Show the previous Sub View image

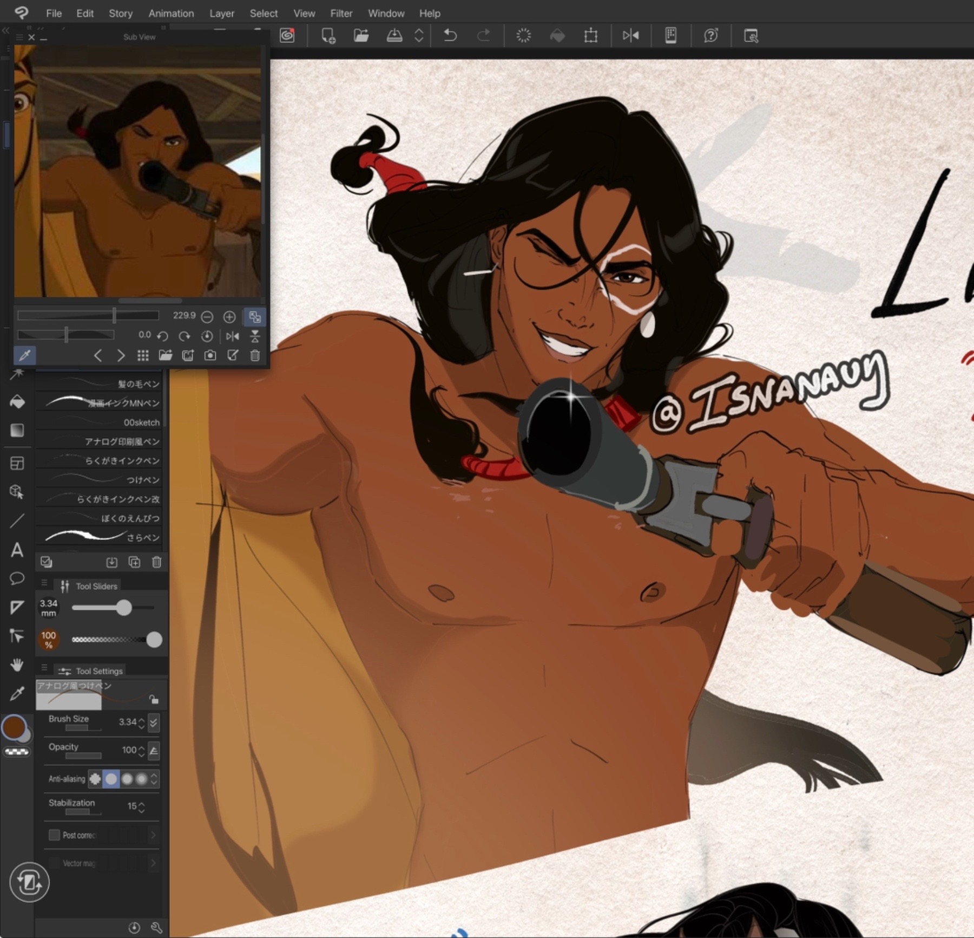[x=98, y=355]
